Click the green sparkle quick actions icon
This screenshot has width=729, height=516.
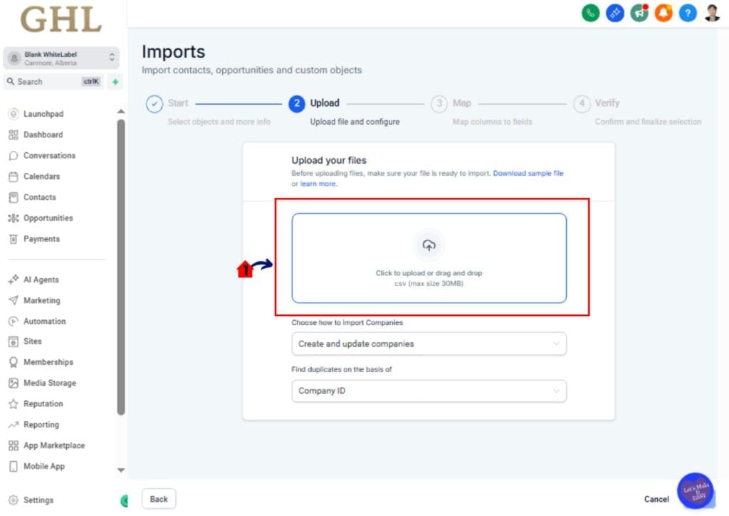[115, 82]
